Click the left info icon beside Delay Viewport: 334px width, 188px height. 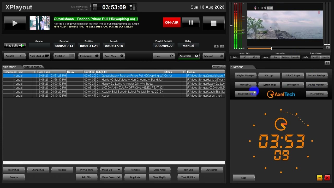(x=216, y=46)
